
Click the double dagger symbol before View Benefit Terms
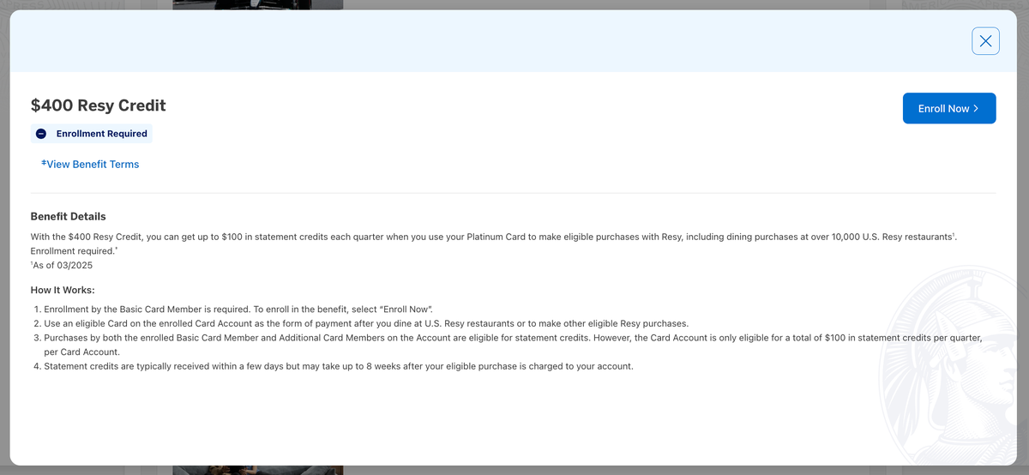(44, 163)
